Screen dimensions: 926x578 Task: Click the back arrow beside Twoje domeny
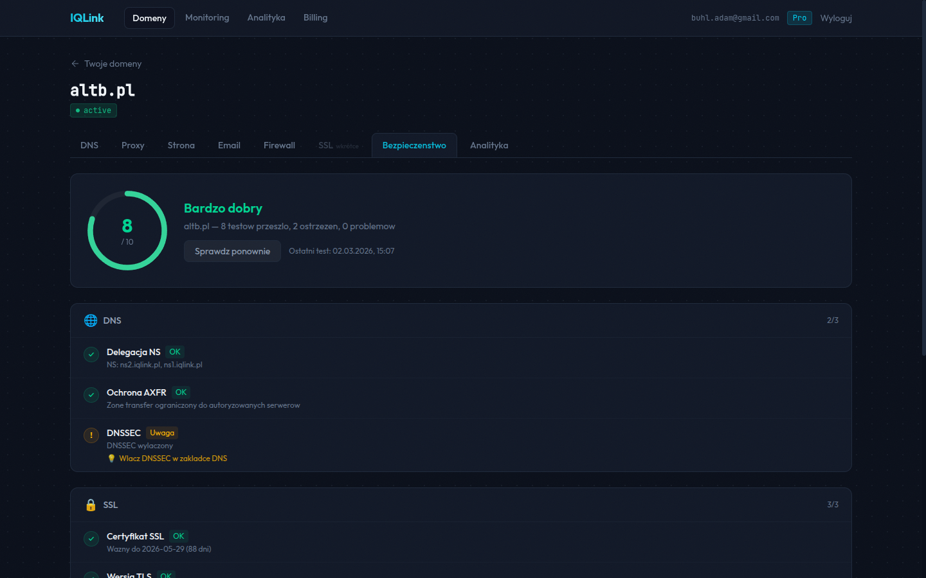[75, 64]
